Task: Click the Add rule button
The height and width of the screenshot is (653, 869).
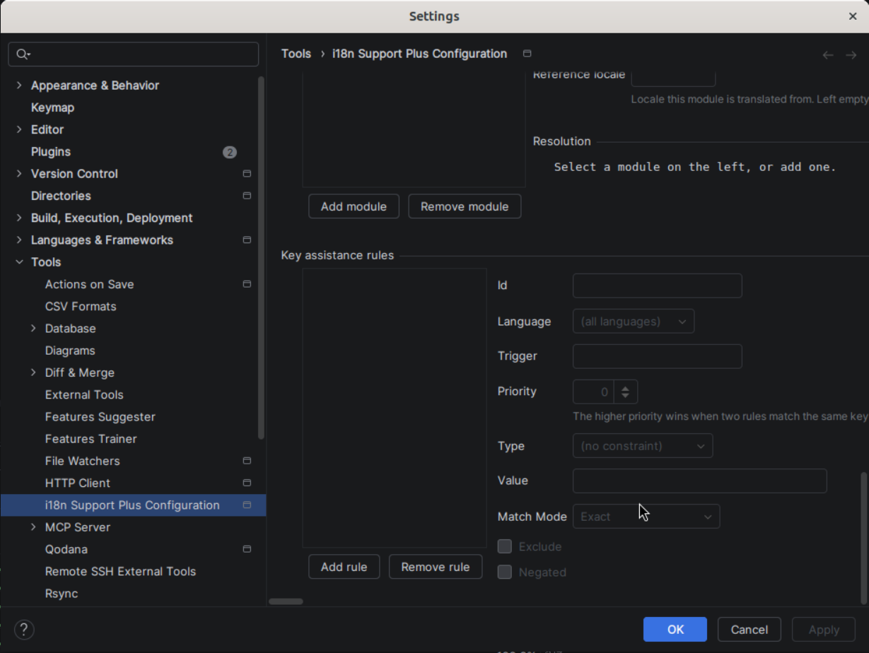Action: pos(344,567)
